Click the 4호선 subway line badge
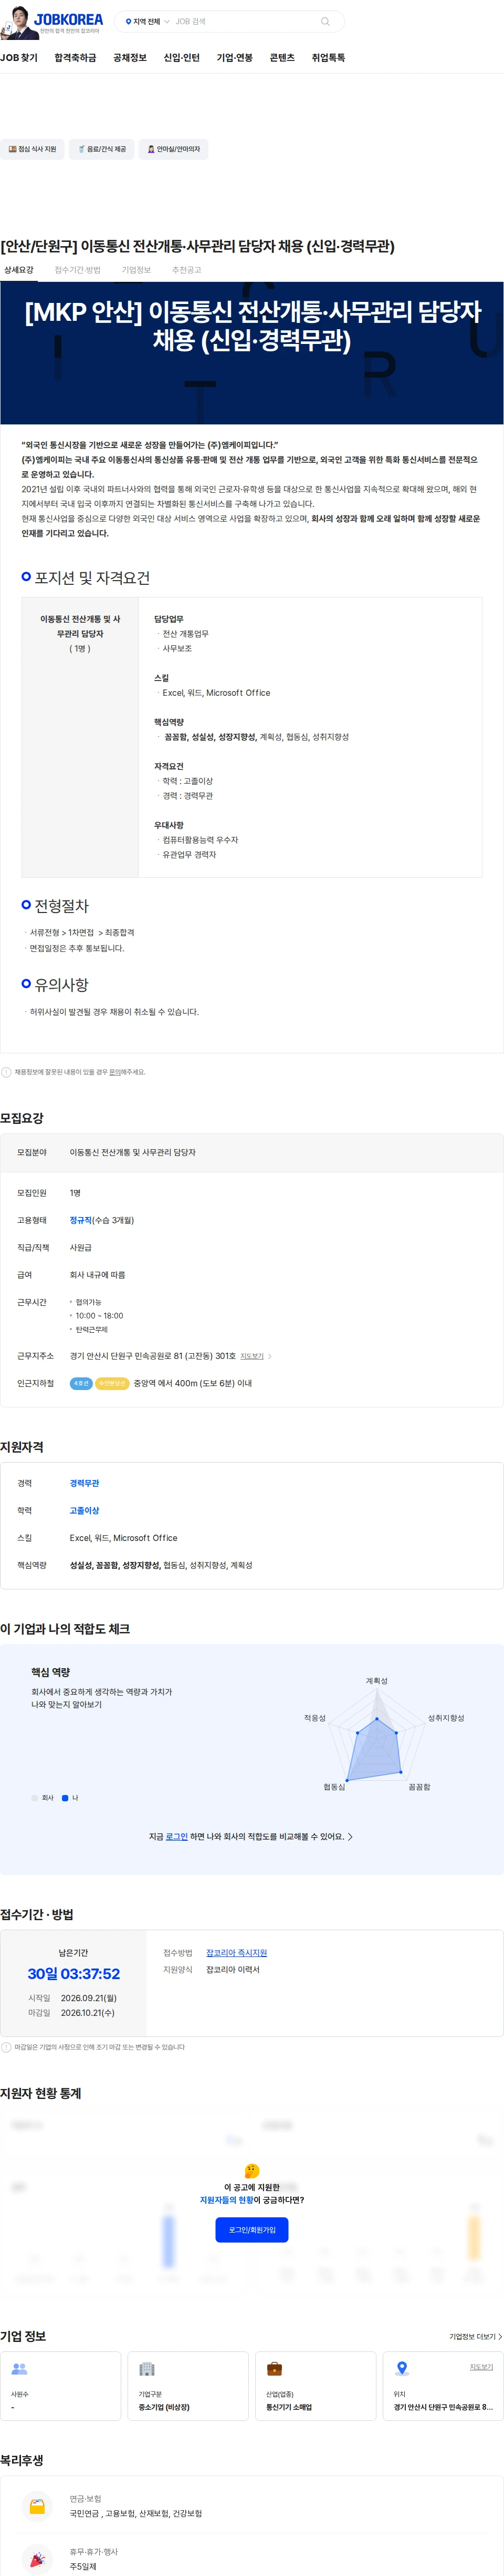504x2576 pixels. point(81,1383)
